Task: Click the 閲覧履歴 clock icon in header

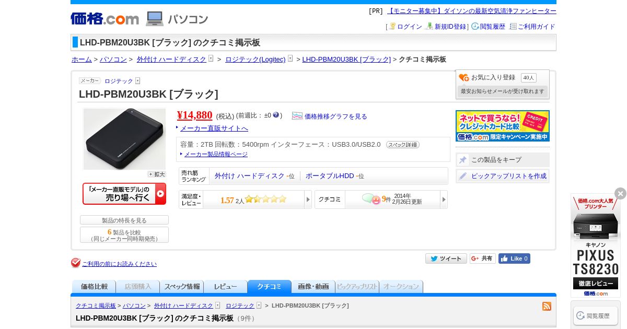Action: pyautogui.click(x=475, y=26)
